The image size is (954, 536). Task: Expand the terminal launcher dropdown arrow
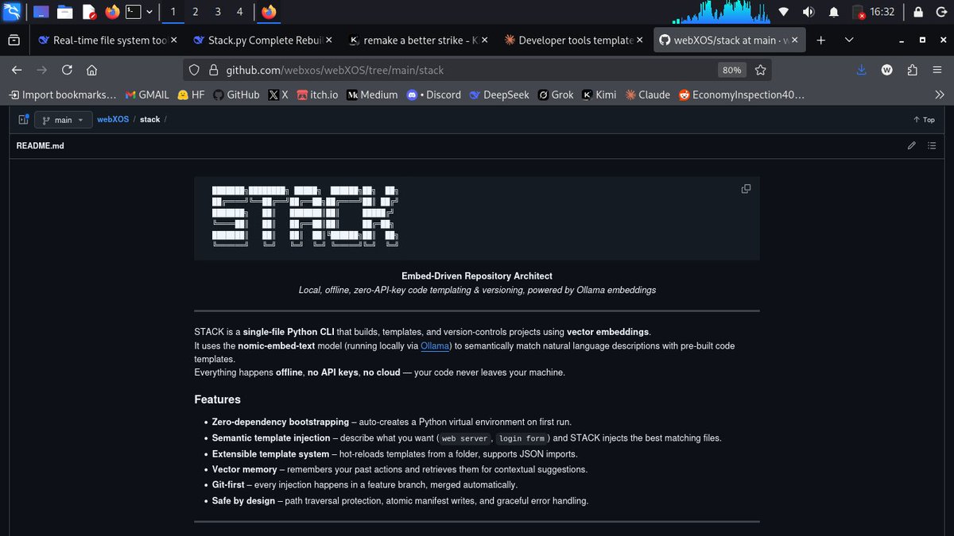pos(149,12)
